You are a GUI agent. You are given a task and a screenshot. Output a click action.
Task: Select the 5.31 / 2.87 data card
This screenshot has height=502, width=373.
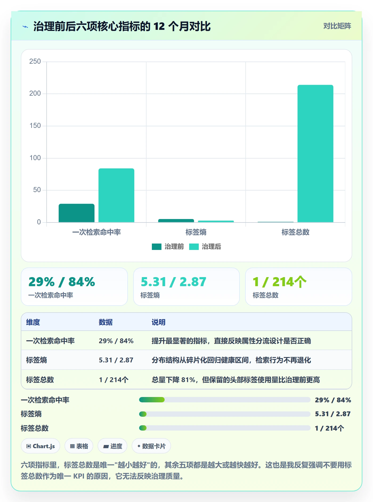tap(186, 287)
